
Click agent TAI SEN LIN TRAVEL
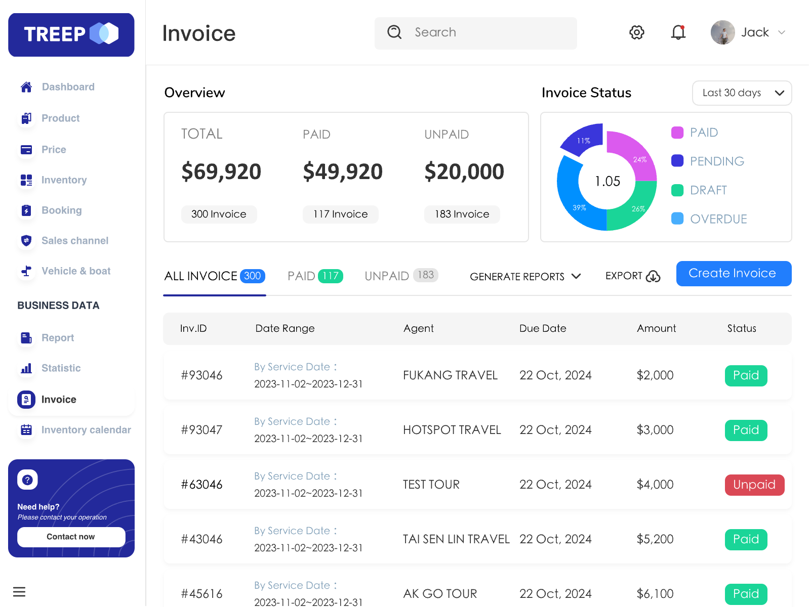(x=456, y=539)
